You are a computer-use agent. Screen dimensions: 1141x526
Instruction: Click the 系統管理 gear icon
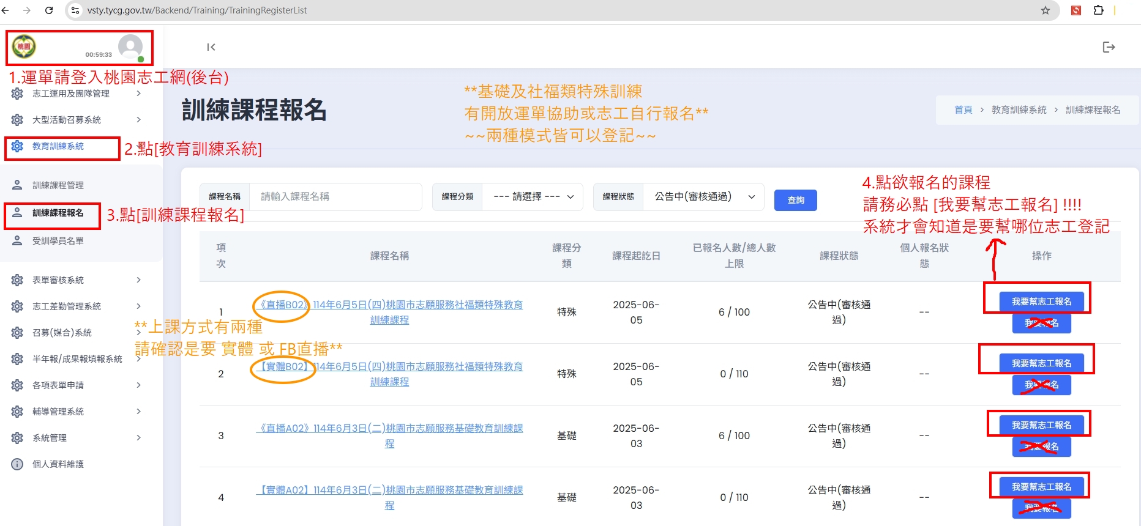[x=17, y=438]
